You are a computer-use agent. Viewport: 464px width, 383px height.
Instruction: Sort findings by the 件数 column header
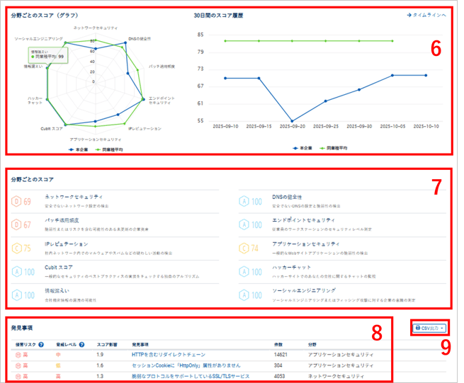281,345
